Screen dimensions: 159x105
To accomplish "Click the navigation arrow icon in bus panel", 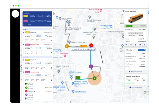I will tap(140, 45).
